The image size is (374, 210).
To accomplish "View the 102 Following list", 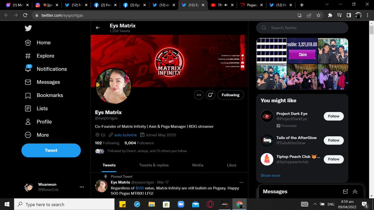I will point(107,143).
